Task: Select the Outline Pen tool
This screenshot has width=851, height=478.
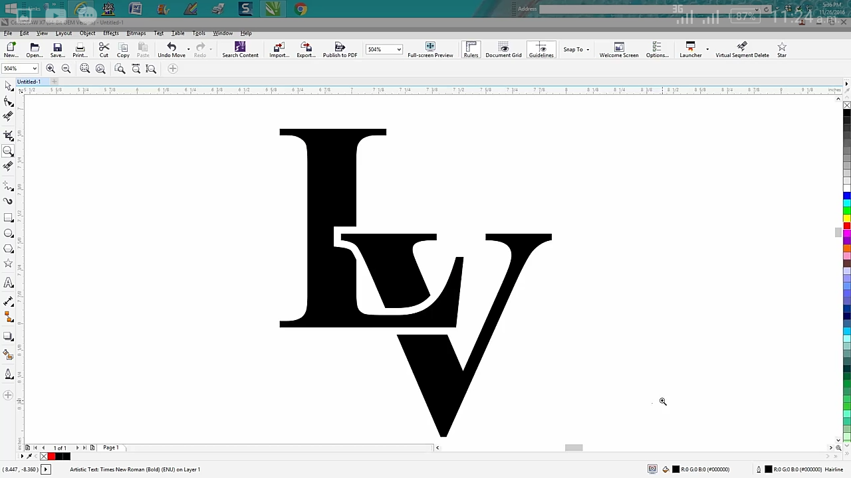Action: 8,374
